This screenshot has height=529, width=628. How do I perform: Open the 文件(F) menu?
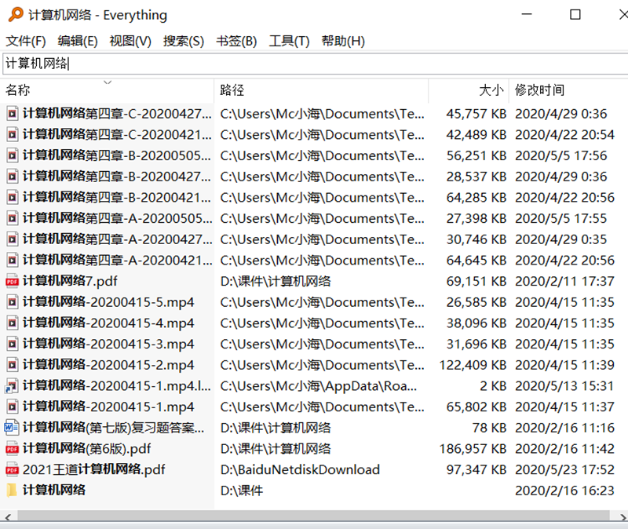[26, 41]
